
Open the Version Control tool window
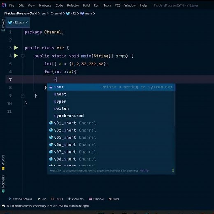20,199
